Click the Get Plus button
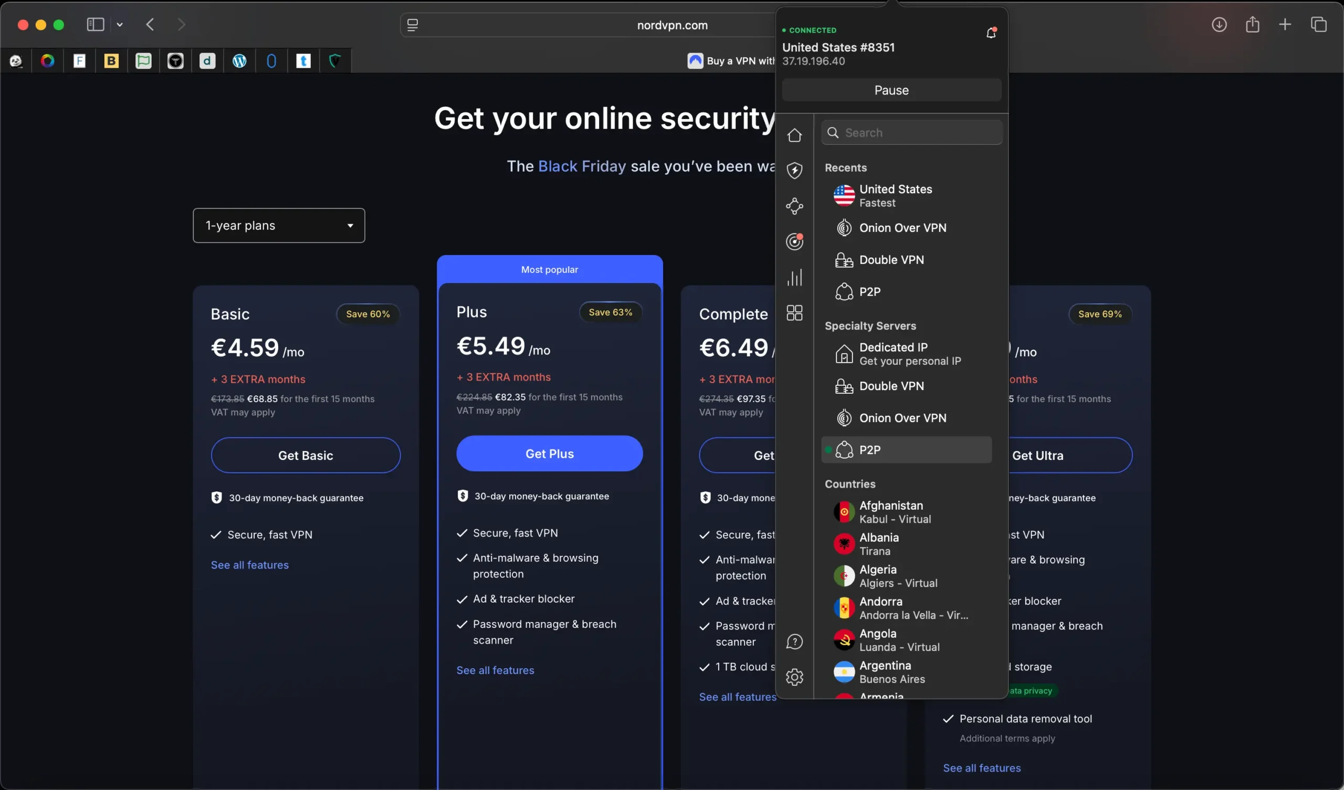This screenshot has height=790, width=1344. coord(549,454)
